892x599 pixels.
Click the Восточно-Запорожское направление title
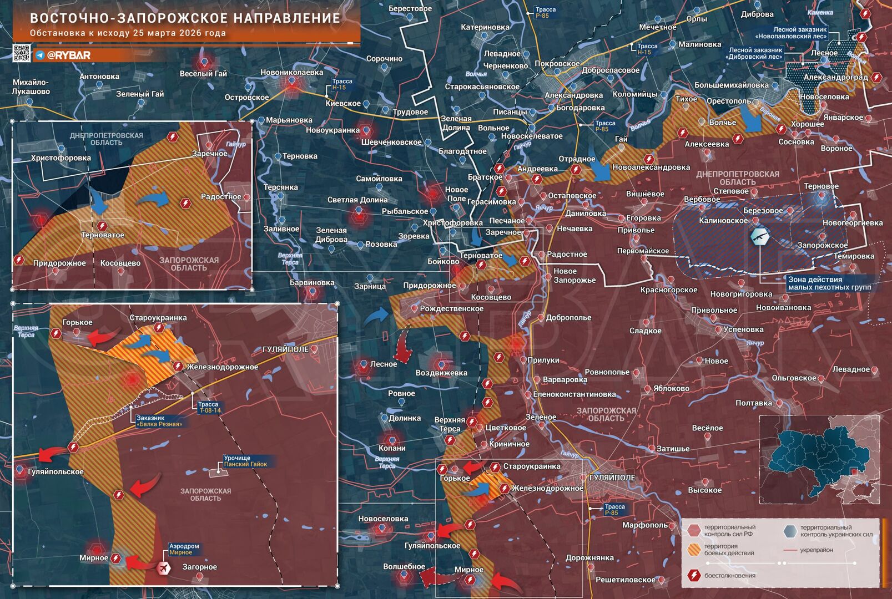coord(185,18)
